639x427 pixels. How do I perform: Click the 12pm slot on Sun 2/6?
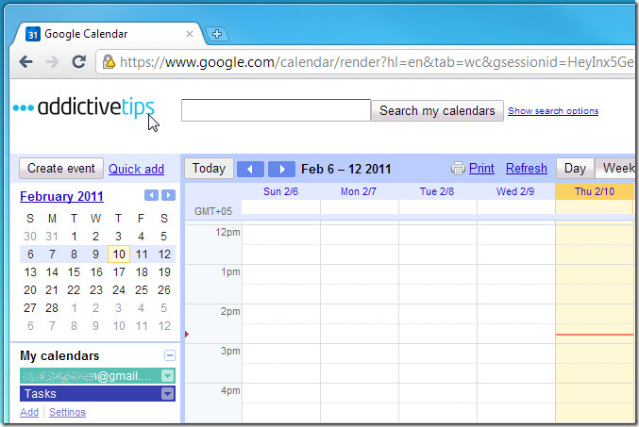pyautogui.click(x=281, y=245)
